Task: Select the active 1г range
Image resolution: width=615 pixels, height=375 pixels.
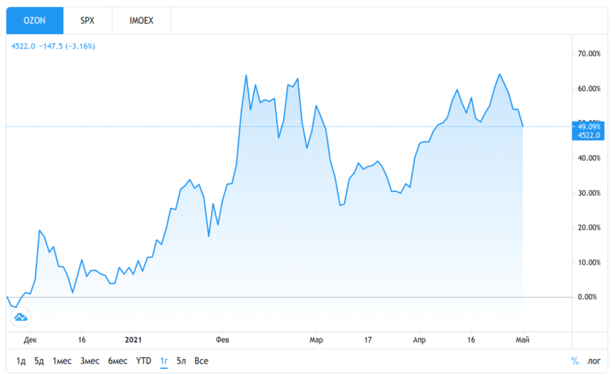Action: [164, 361]
